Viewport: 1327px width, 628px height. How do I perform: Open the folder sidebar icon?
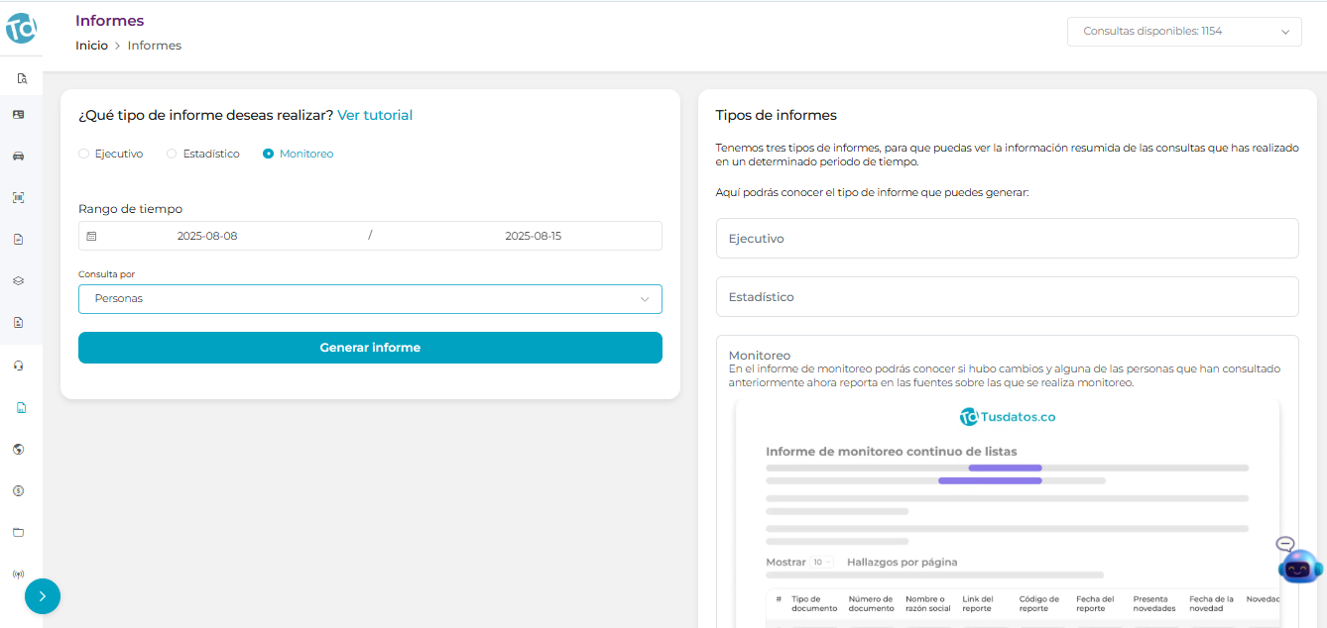(18, 532)
